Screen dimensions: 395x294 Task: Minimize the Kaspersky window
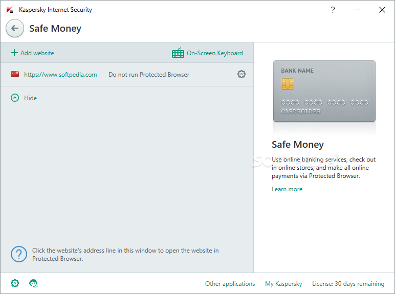tap(358, 10)
